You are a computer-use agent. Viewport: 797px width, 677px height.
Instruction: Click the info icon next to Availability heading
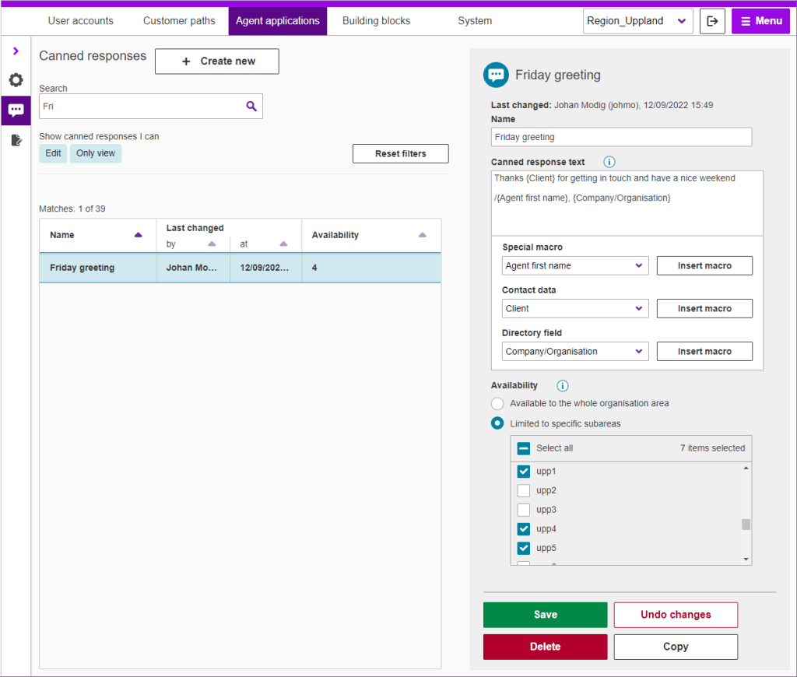coord(563,385)
